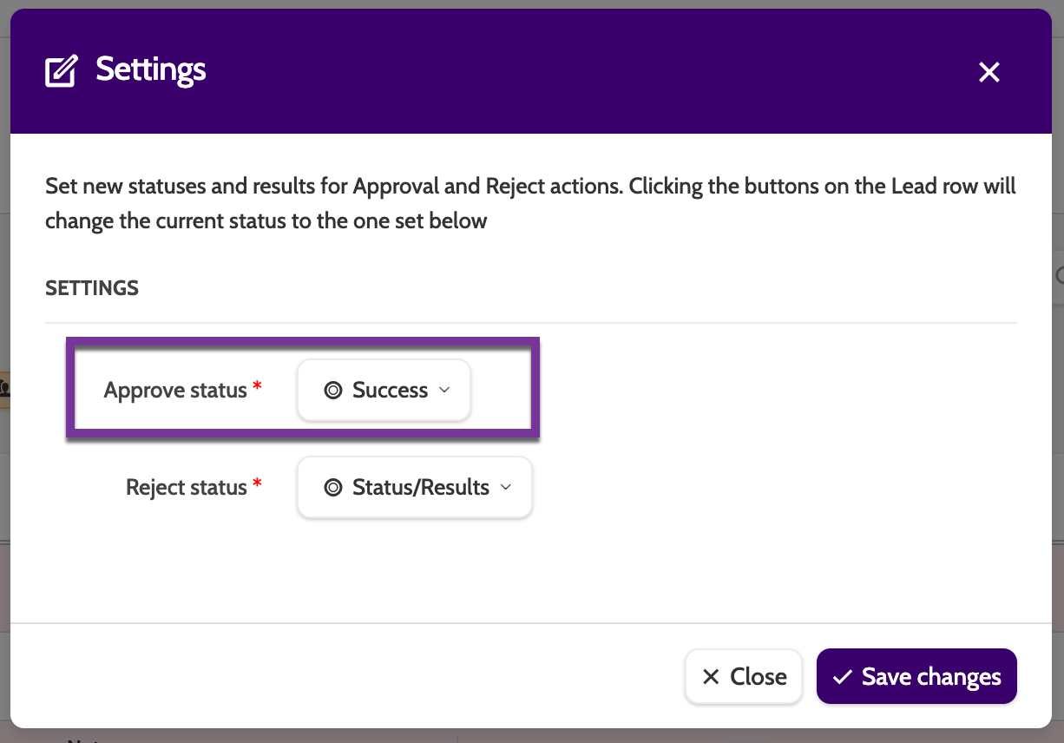Open the Reject status Status/Results dropdown
This screenshot has width=1064, height=743.
[414, 488]
